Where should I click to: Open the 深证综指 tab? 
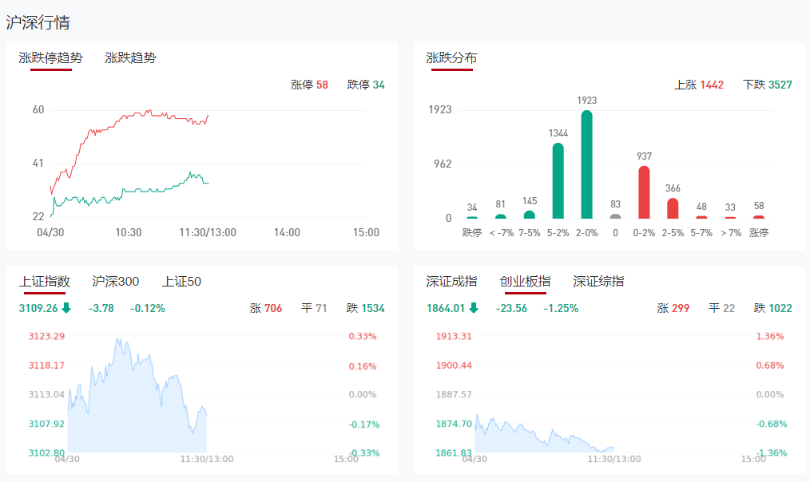[598, 282]
